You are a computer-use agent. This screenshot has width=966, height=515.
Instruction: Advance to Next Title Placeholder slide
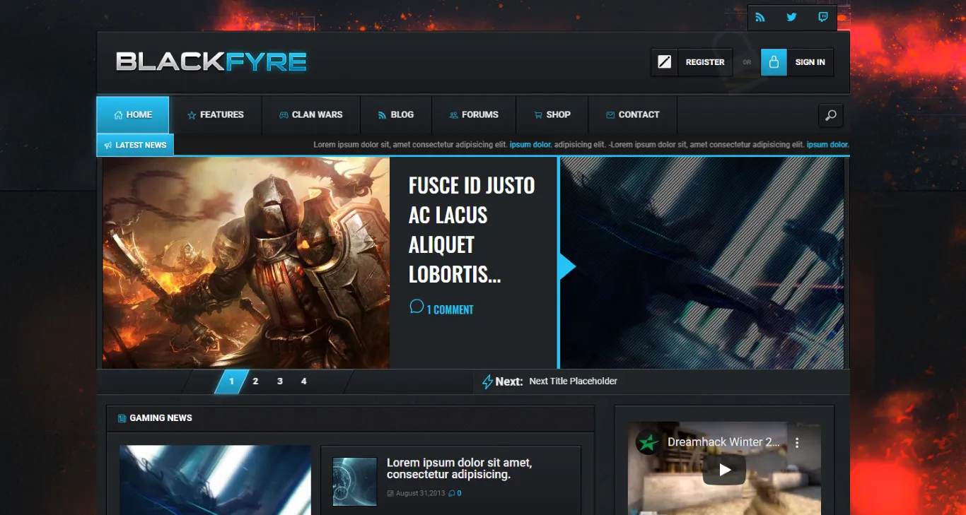[573, 381]
